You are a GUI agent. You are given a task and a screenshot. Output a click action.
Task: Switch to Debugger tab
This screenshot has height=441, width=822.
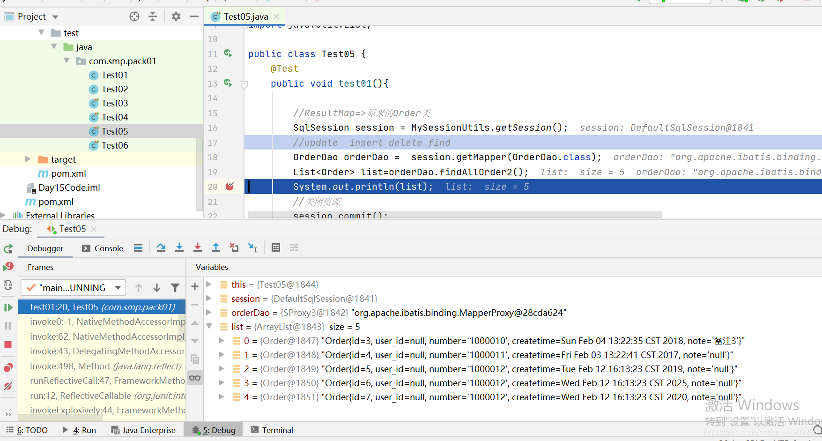45,248
